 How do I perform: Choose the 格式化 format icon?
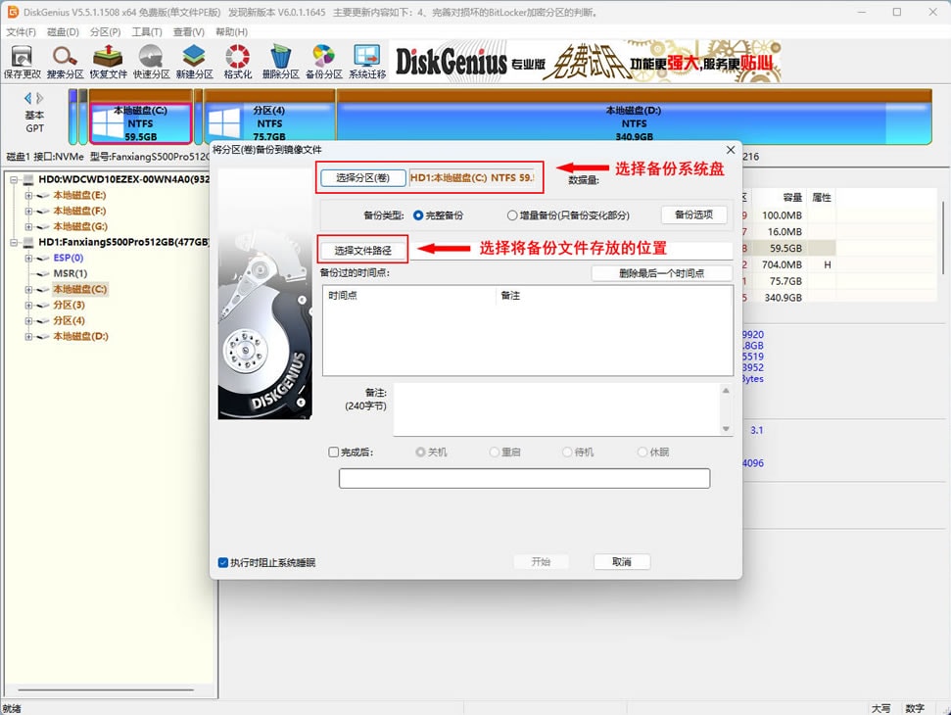point(237,61)
